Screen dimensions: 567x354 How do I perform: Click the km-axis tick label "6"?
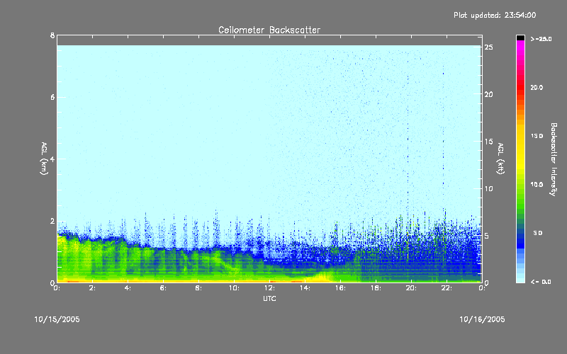tap(52, 97)
